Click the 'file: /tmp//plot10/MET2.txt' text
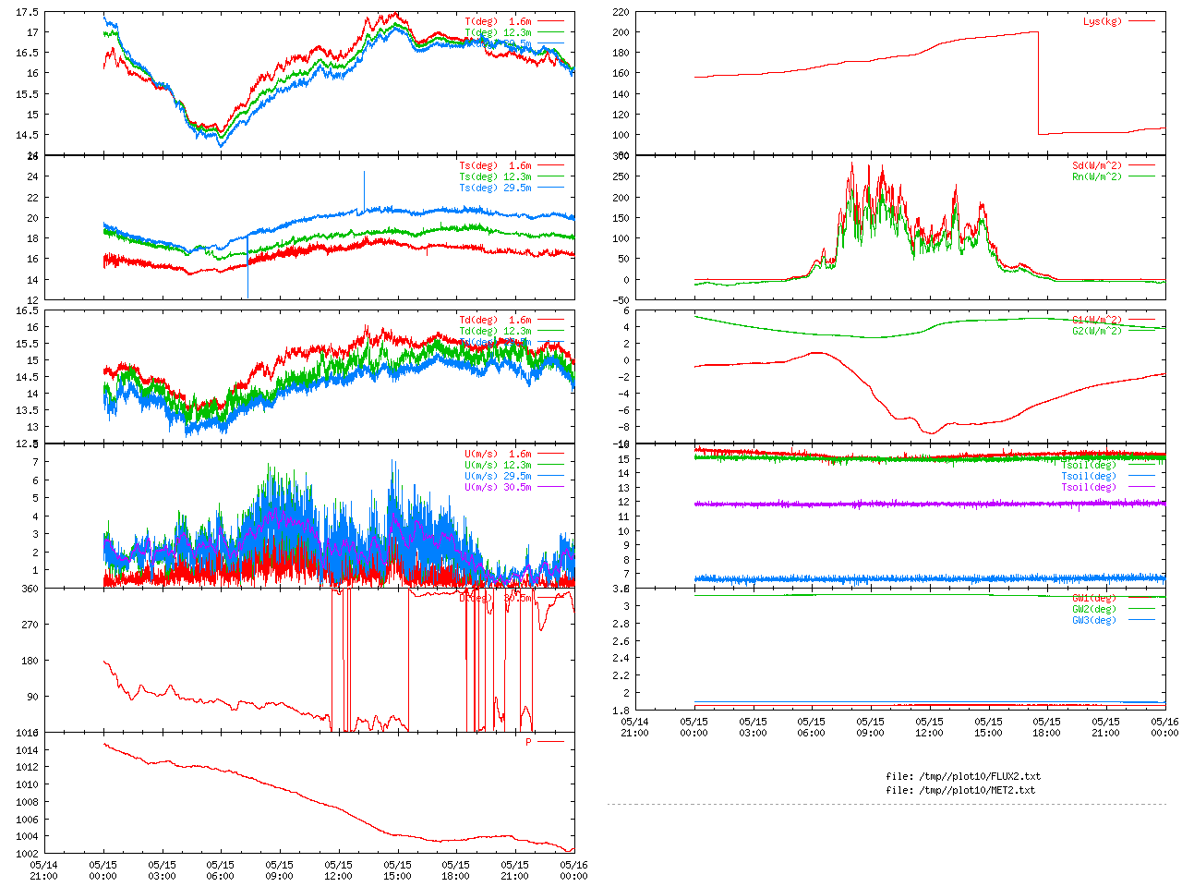This screenshot has width=1182, height=887. tap(960, 790)
